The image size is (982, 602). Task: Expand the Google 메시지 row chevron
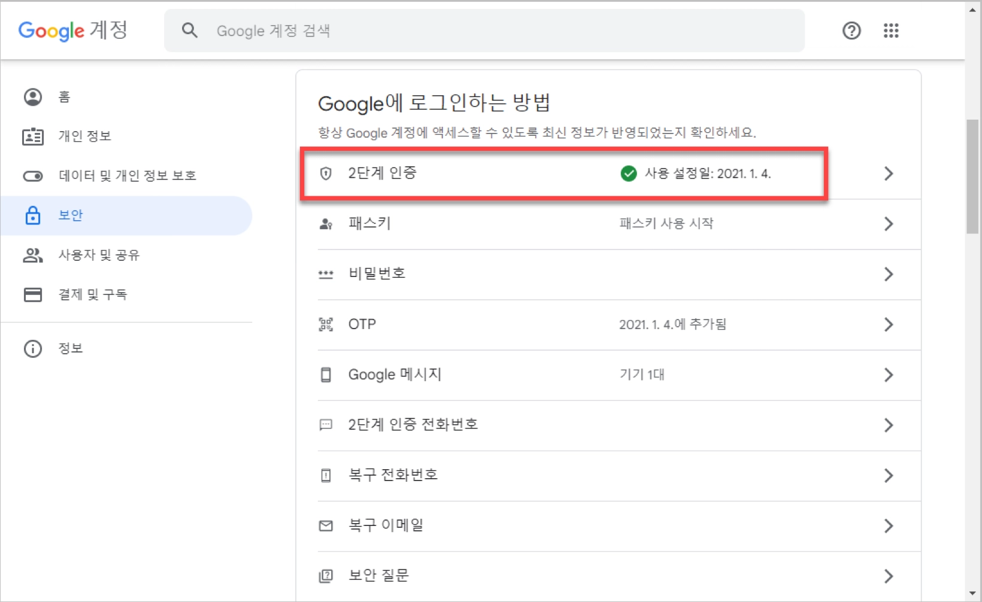pyautogui.click(x=889, y=375)
